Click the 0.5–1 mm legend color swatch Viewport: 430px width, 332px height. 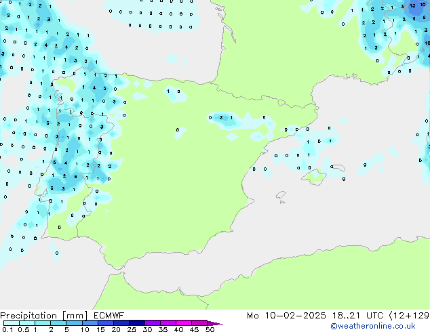[x=27, y=323]
